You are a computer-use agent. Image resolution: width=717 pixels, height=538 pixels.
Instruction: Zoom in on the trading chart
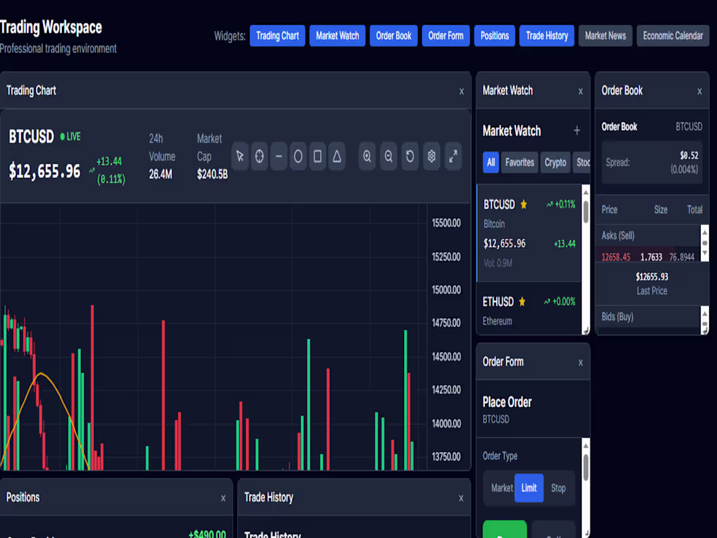pyautogui.click(x=367, y=157)
